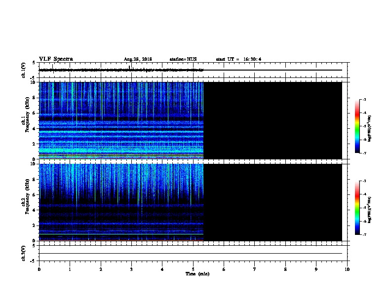Click the date text "Aug.28, 2018"
The height and width of the screenshot is (302, 391).
tap(138, 59)
